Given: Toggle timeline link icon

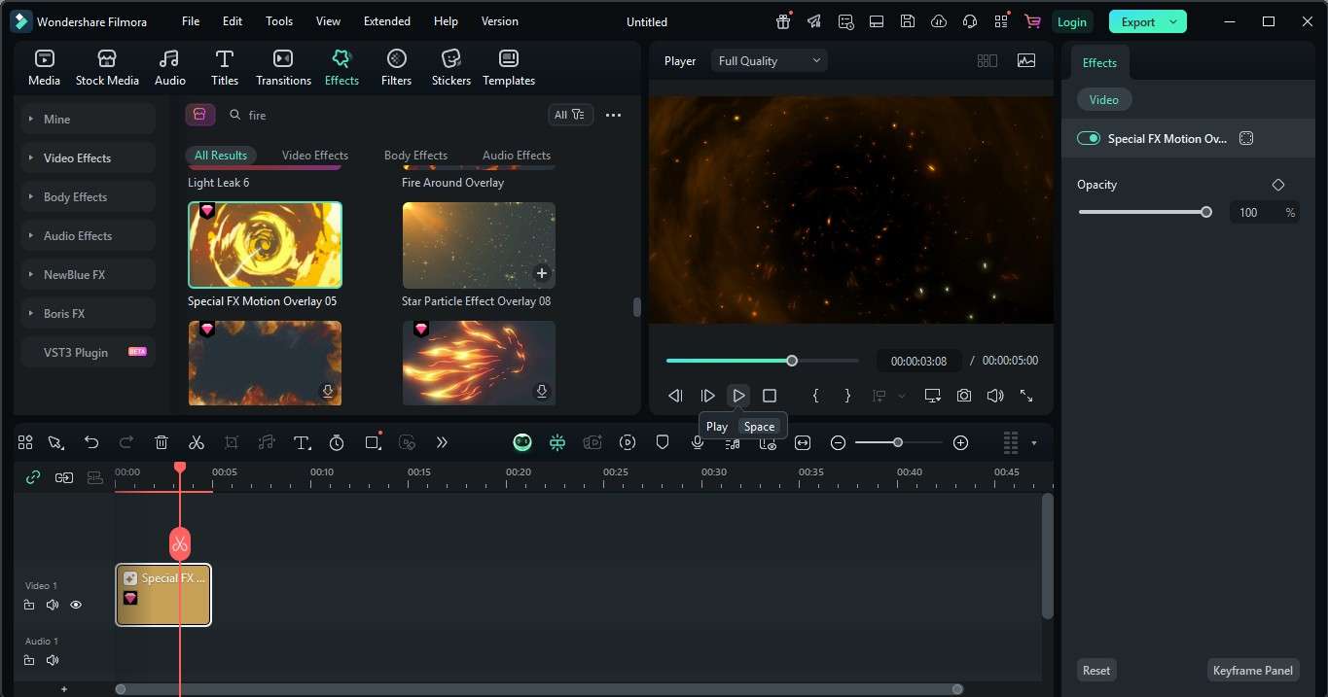Looking at the screenshot, I should [x=33, y=477].
